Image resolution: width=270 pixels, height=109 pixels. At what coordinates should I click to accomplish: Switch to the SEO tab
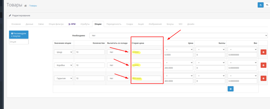click(180, 24)
